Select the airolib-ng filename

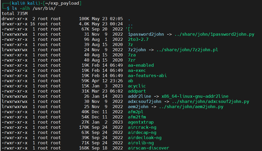141,143
